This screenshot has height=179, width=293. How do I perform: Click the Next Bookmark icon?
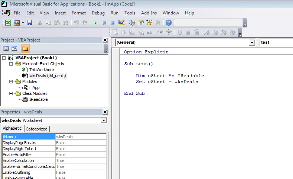[216, 32]
